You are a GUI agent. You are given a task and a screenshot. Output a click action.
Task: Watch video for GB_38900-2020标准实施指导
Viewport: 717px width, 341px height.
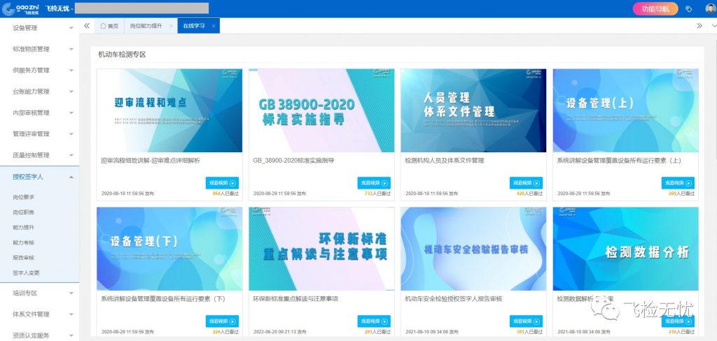tap(373, 183)
